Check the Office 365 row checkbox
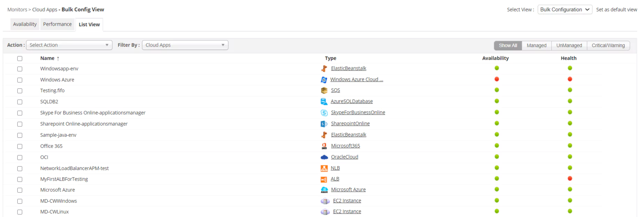Screen dimensions: 642x217 click(x=20, y=147)
